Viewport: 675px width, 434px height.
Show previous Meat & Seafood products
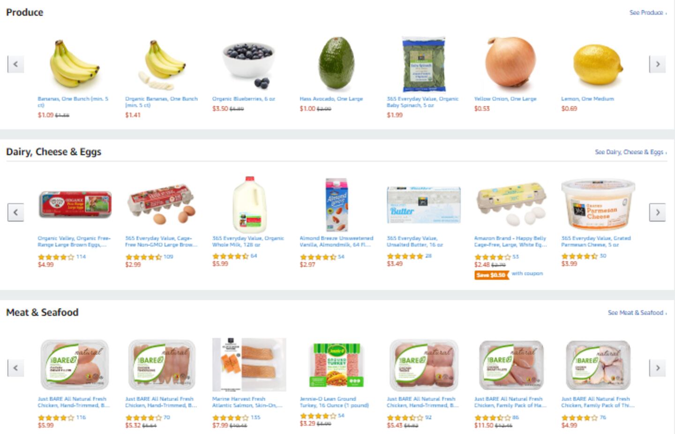pyautogui.click(x=15, y=368)
